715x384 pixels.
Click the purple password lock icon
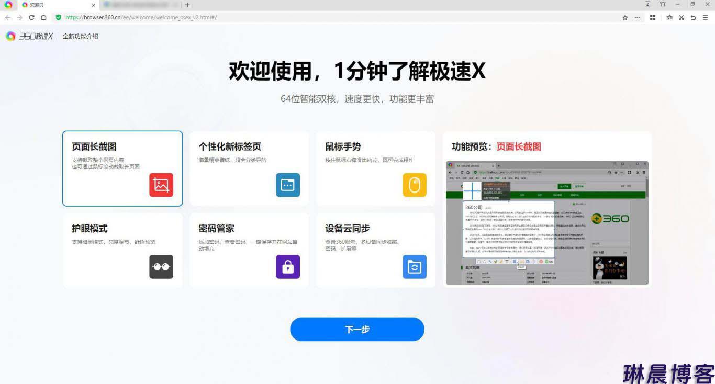click(288, 267)
